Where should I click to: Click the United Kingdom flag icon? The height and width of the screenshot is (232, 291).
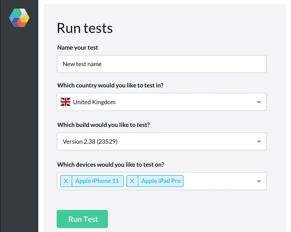tap(65, 102)
